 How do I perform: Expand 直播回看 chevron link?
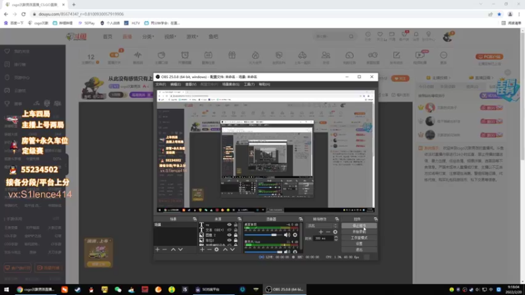pos(482,77)
